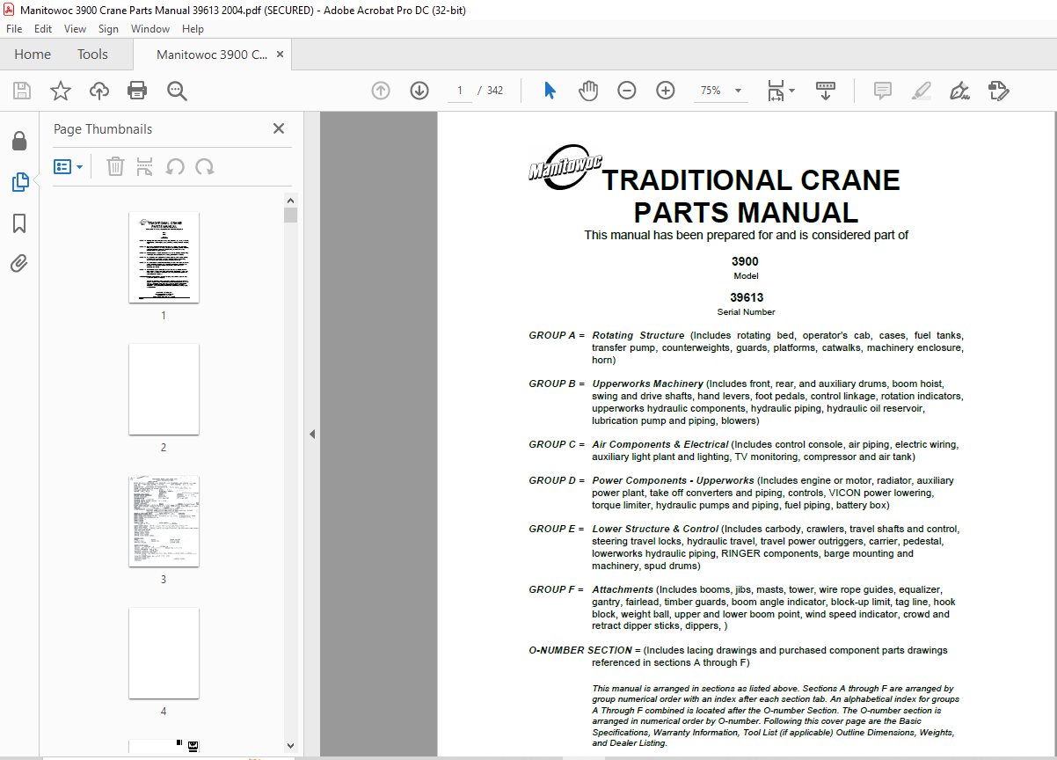
Task: Click the page number input field
Action: point(460,91)
